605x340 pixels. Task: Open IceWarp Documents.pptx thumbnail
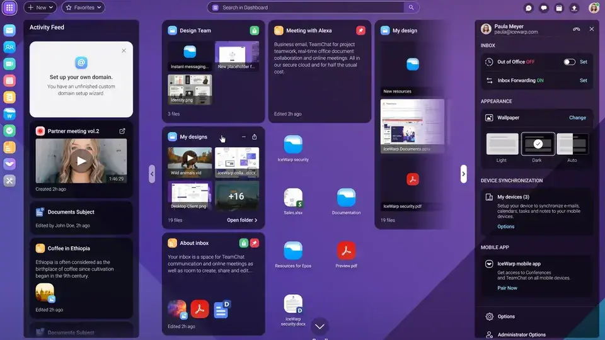412,126
